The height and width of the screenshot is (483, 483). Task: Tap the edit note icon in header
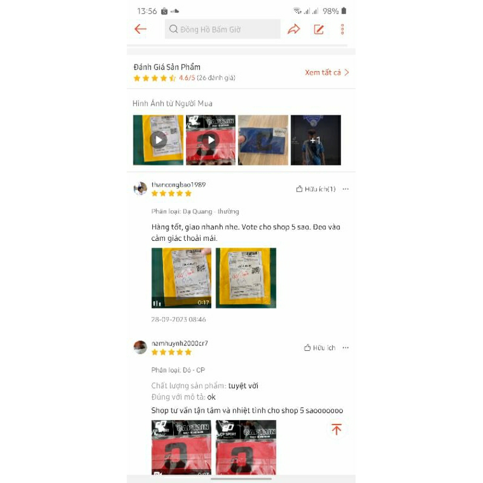pyautogui.click(x=319, y=29)
